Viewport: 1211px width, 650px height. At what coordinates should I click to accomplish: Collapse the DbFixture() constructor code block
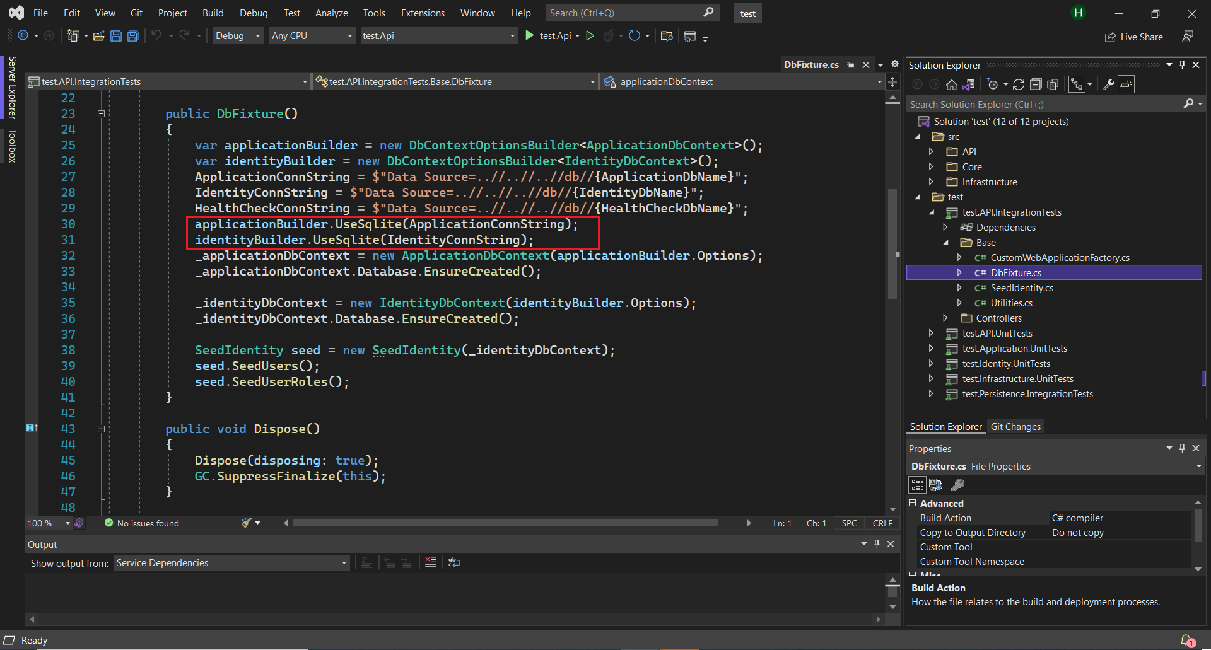click(x=101, y=114)
